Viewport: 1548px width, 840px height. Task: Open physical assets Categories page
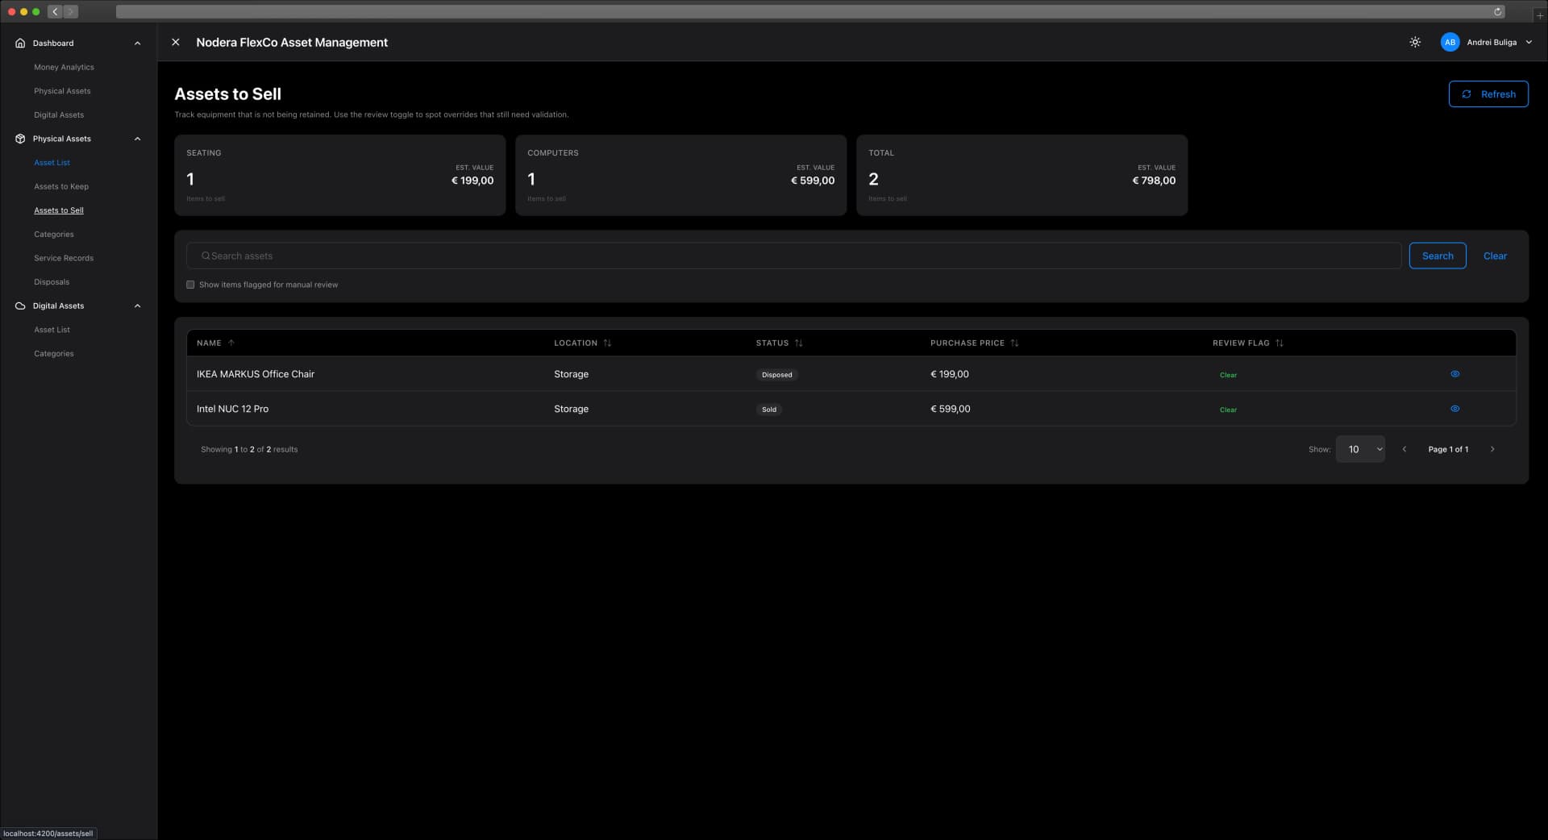[x=54, y=234]
